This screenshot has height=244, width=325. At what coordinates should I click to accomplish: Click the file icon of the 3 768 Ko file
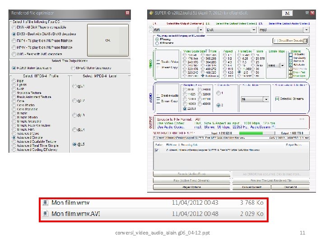point(45,202)
